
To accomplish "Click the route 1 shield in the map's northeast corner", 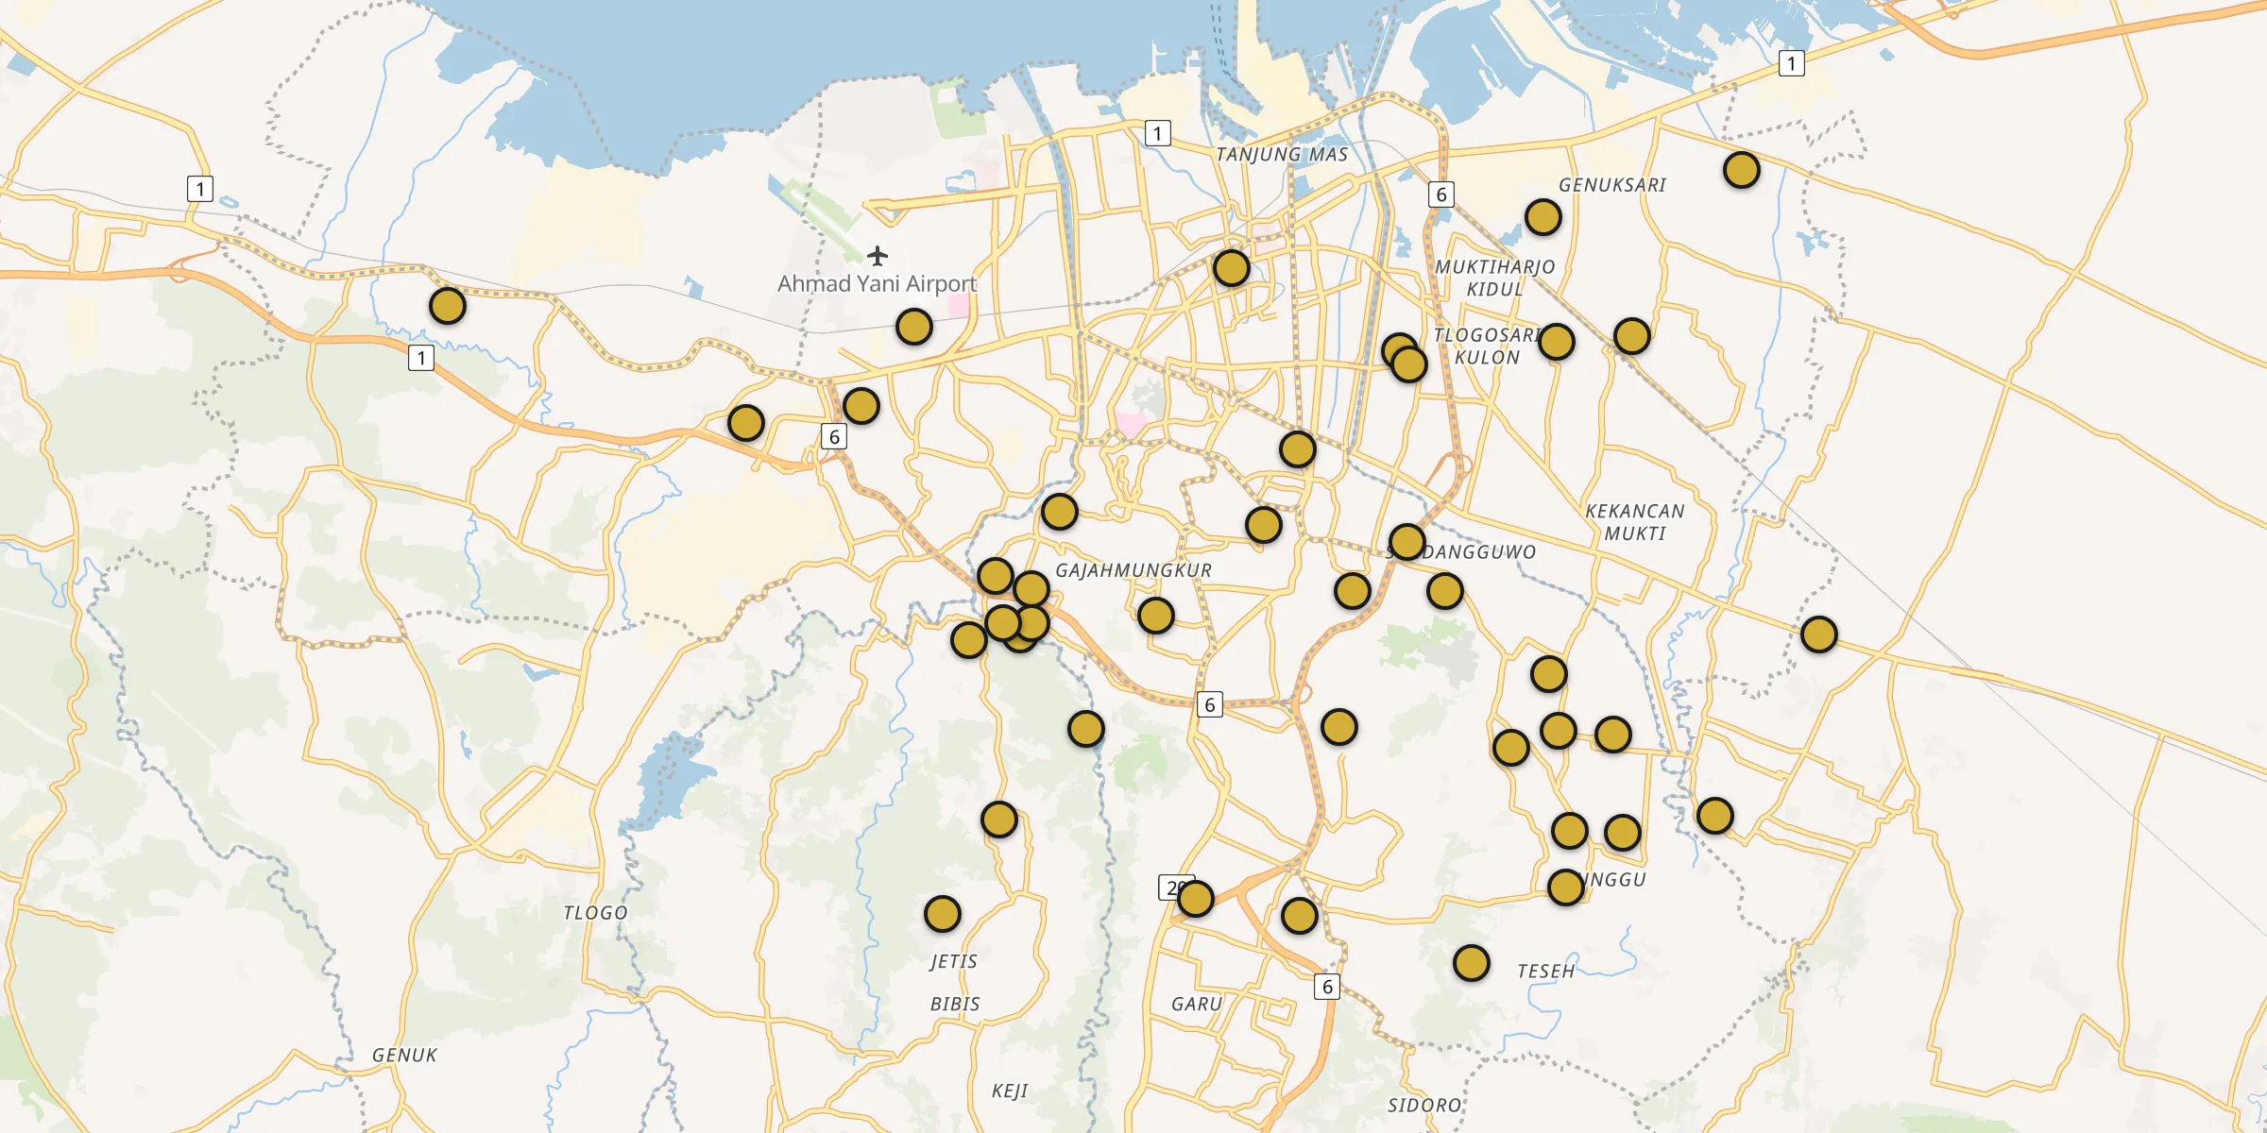I will 1792,63.
